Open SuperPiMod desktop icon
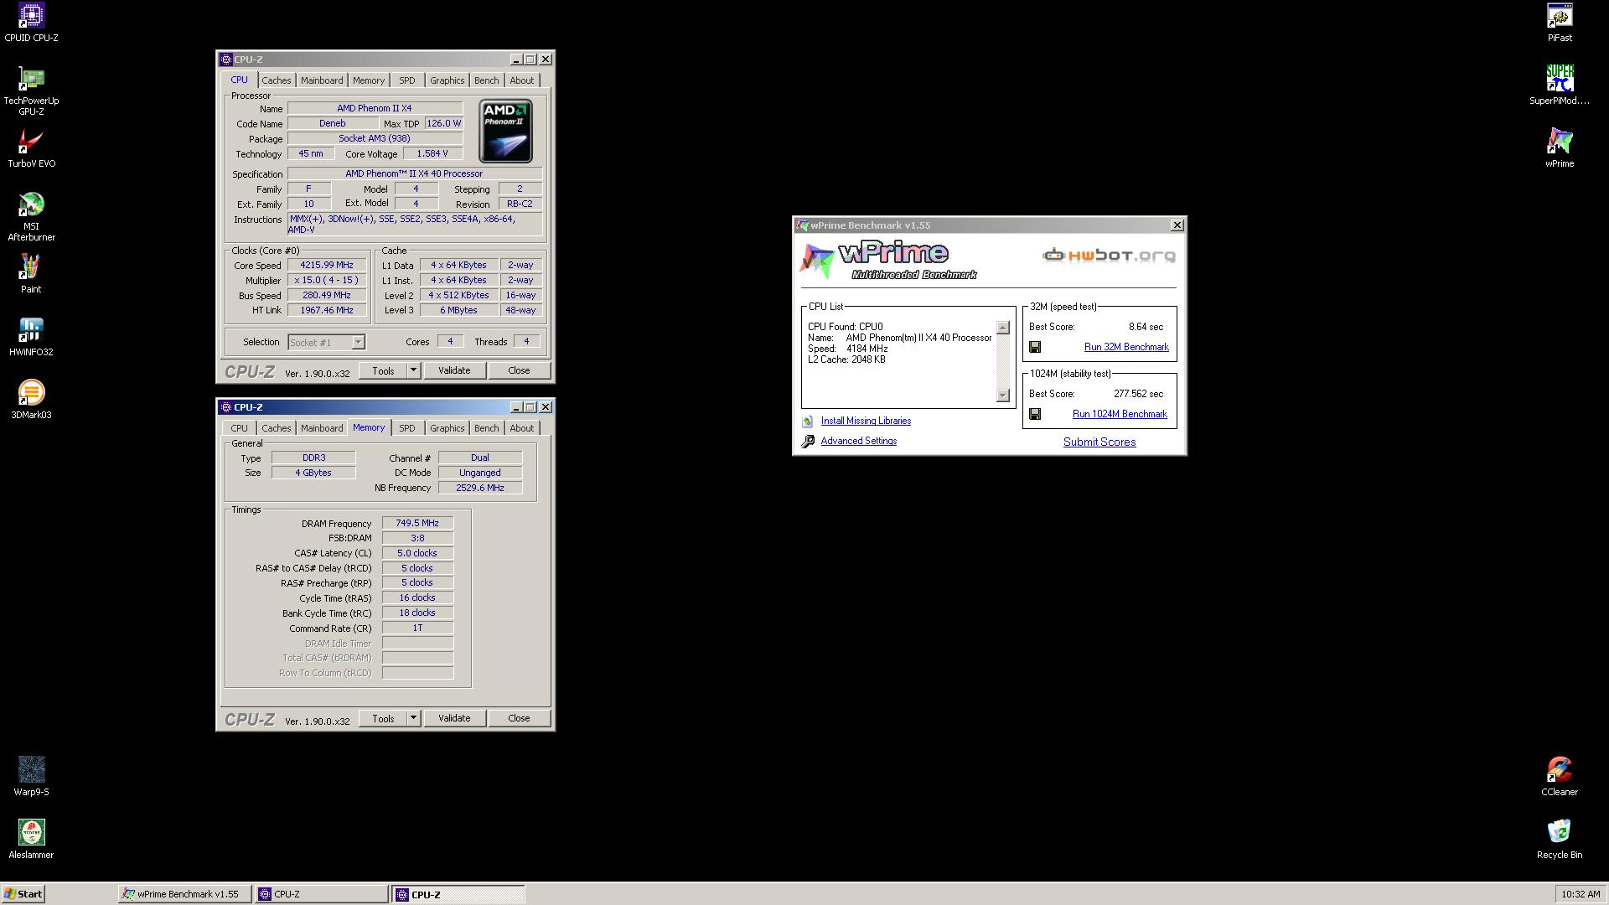The height and width of the screenshot is (905, 1609). pos(1560,85)
